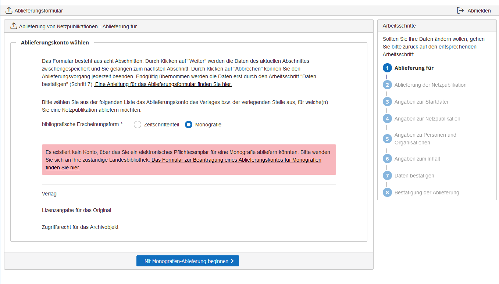Click Zugriffsrecht für das Archivobjekt label
499x284 pixels.
point(80,227)
